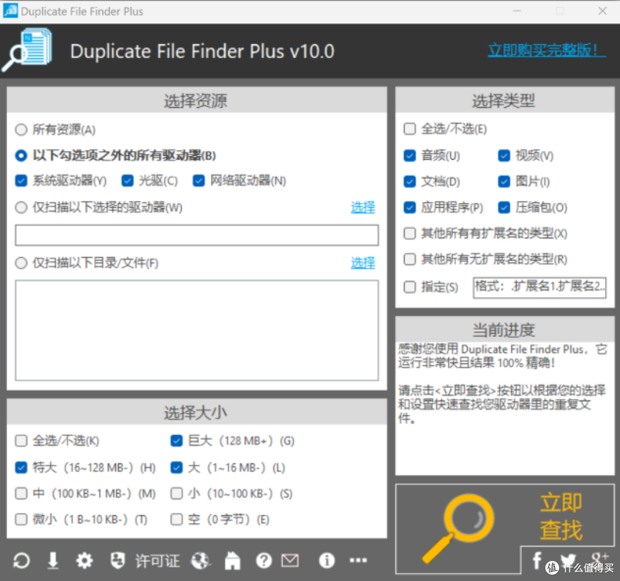Click the 选择 link next to drive selection
Image resolution: width=620 pixels, height=581 pixels.
click(363, 208)
